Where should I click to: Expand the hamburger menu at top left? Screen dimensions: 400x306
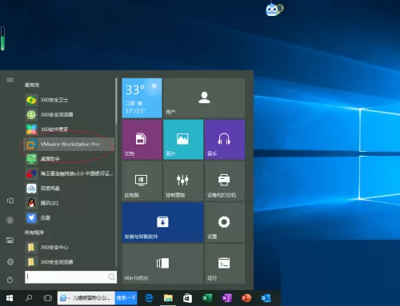coord(10,80)
